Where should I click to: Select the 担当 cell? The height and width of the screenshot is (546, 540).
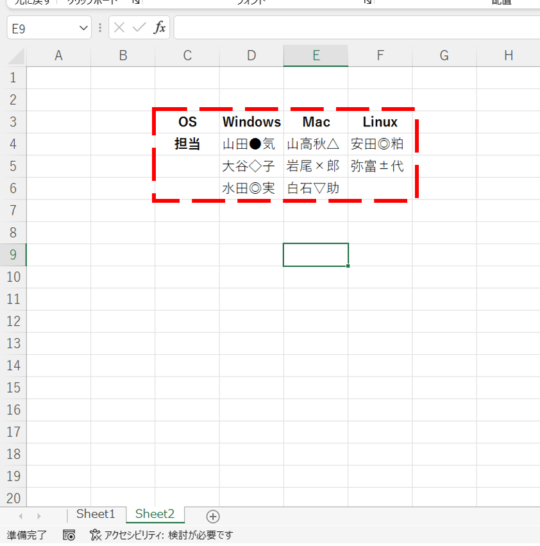[187, 144]
